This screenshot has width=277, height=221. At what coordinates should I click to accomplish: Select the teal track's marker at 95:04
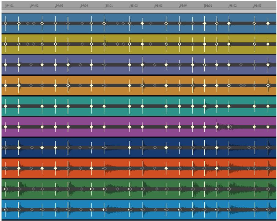pos(180,106)
